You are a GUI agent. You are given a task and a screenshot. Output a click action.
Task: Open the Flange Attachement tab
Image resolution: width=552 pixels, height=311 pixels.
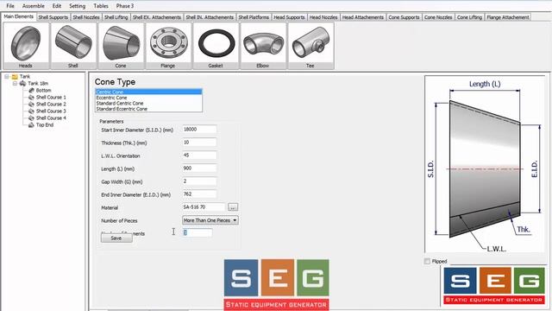tap(508, 17)
